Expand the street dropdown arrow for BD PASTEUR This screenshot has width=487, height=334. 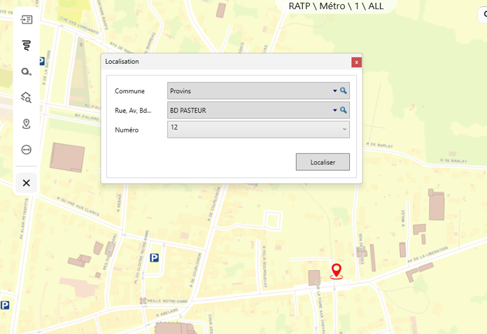[334, 110]
